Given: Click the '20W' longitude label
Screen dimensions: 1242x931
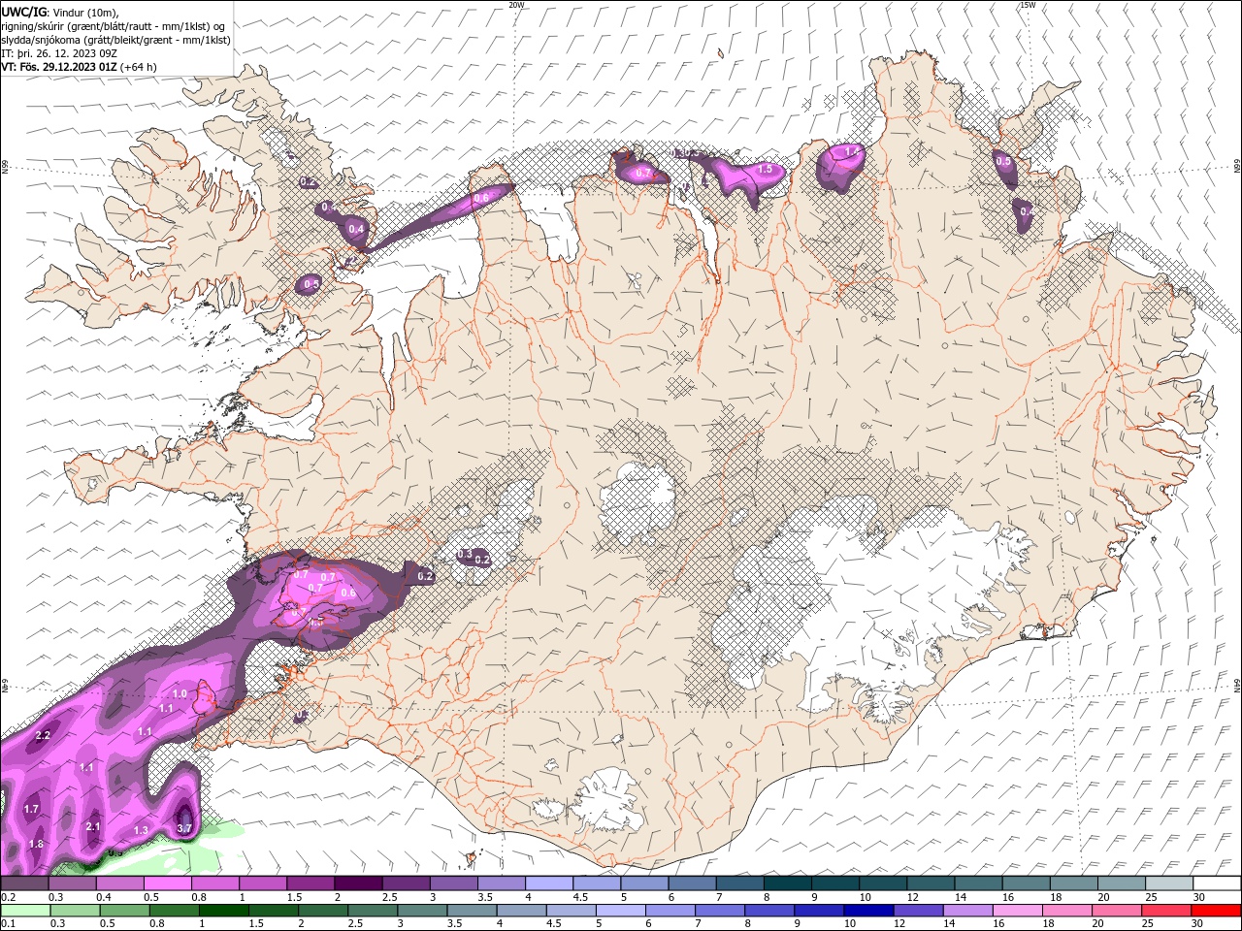Looking at the screenshot, I should (516, 5).
